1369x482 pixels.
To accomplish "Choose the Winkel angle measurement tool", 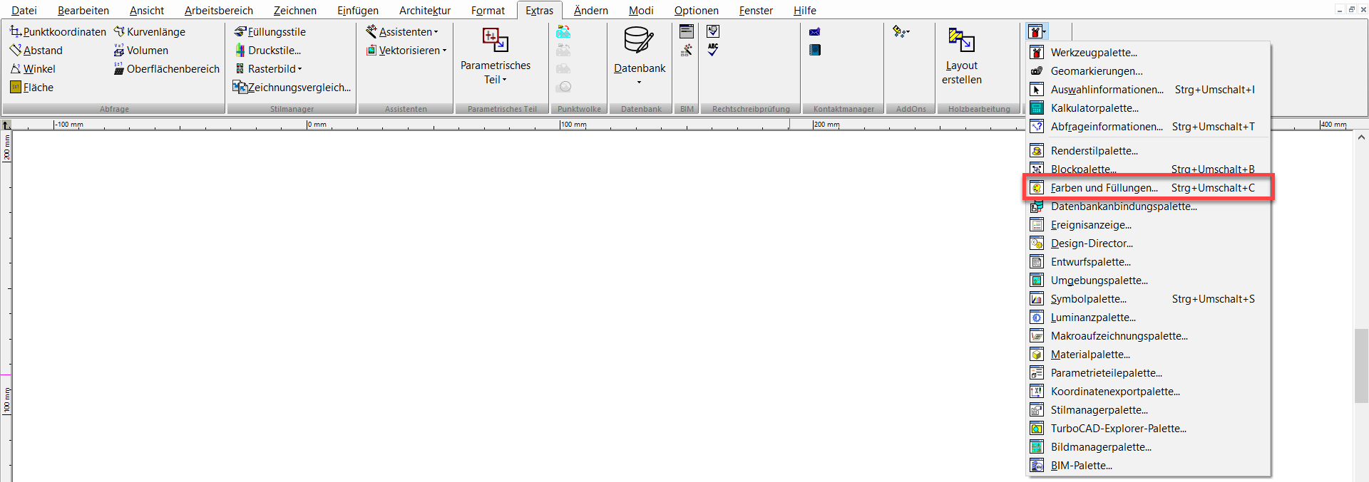I will pos(33,69).
